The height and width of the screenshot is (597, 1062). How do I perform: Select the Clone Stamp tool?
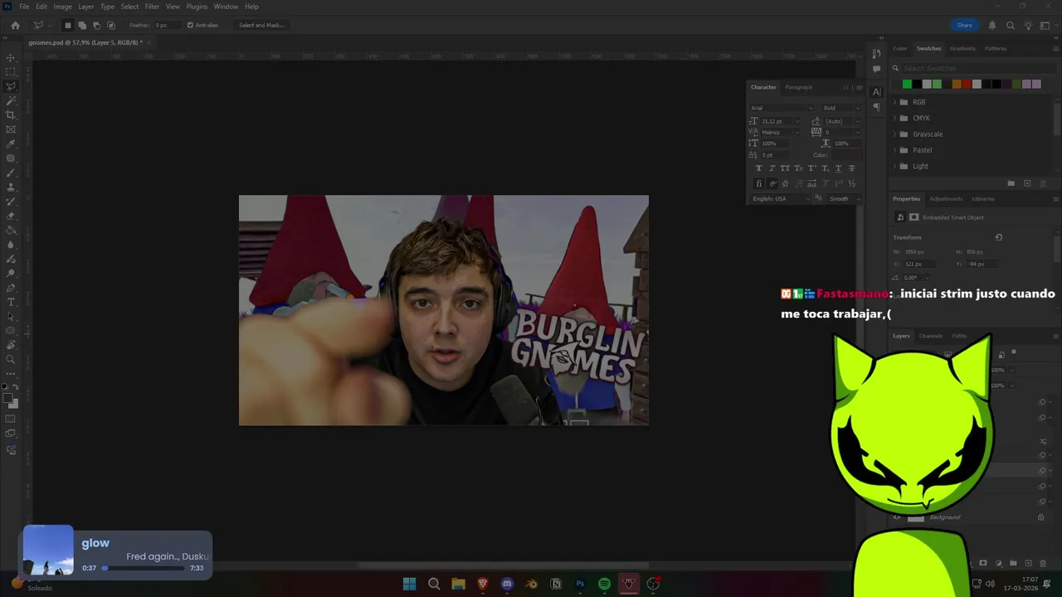(11, 187)
